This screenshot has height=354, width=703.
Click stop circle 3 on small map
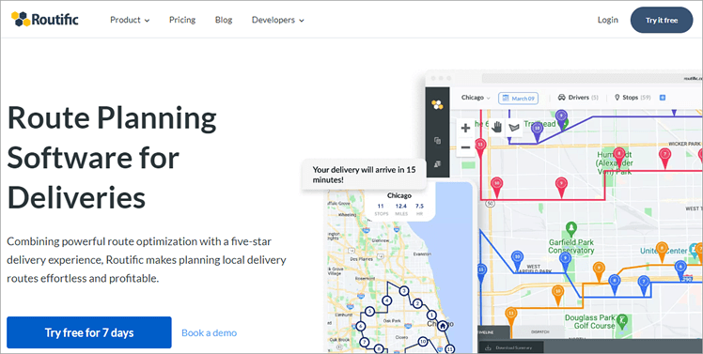coord(404,291)
